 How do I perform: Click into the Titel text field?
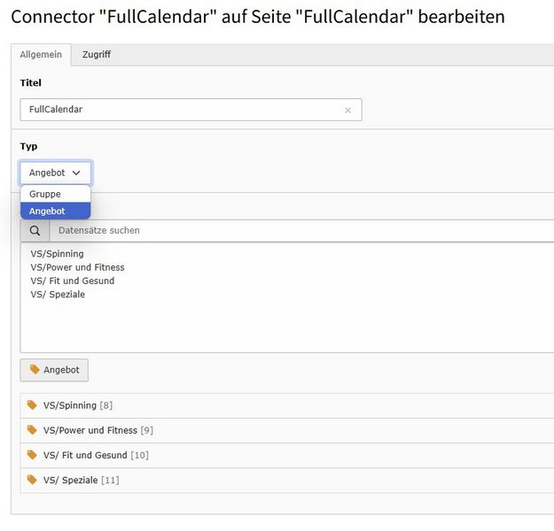coord(182,110)
